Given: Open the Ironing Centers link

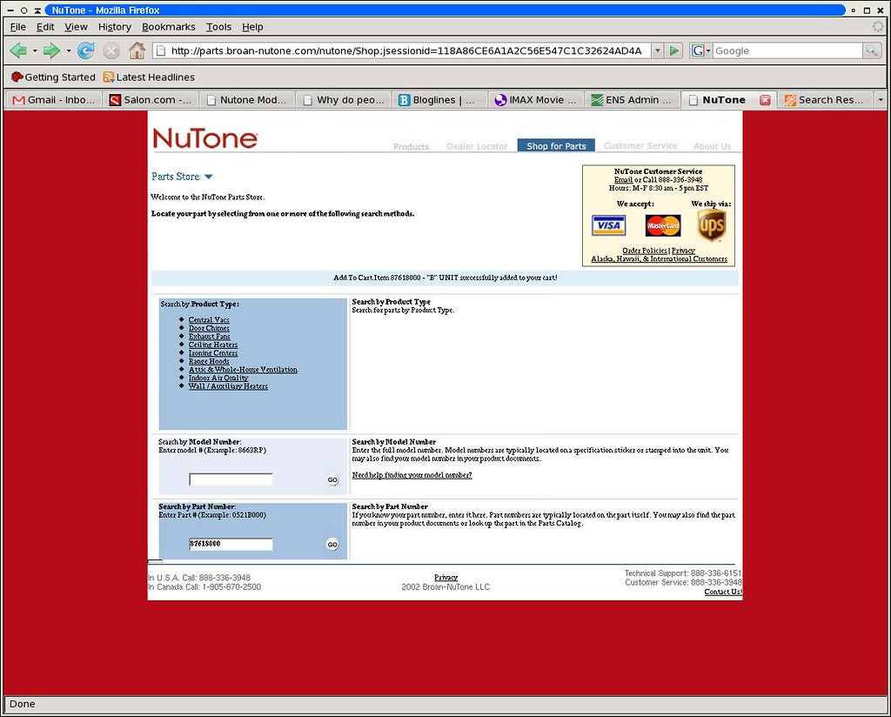Looking at the screenshot, I should [x=213, y=352].
